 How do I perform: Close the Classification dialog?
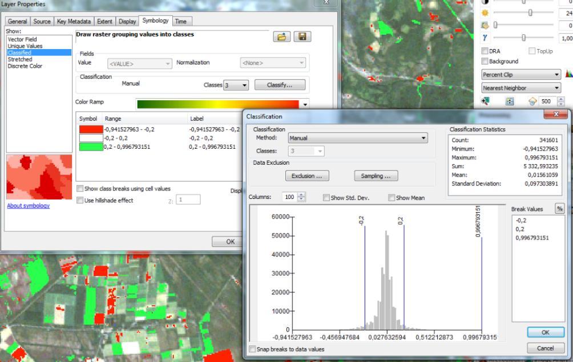point(556,114)
